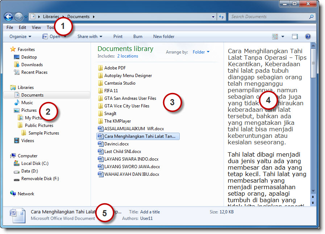Click the Back navigation arrow
The height and width of the screenshot is (234, 325).
pyautogui.click(x=8, y=17)
